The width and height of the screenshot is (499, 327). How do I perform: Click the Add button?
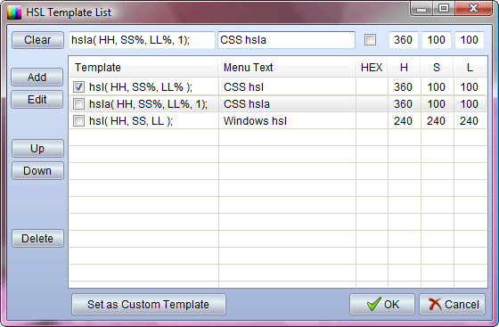tap(37, 77)
